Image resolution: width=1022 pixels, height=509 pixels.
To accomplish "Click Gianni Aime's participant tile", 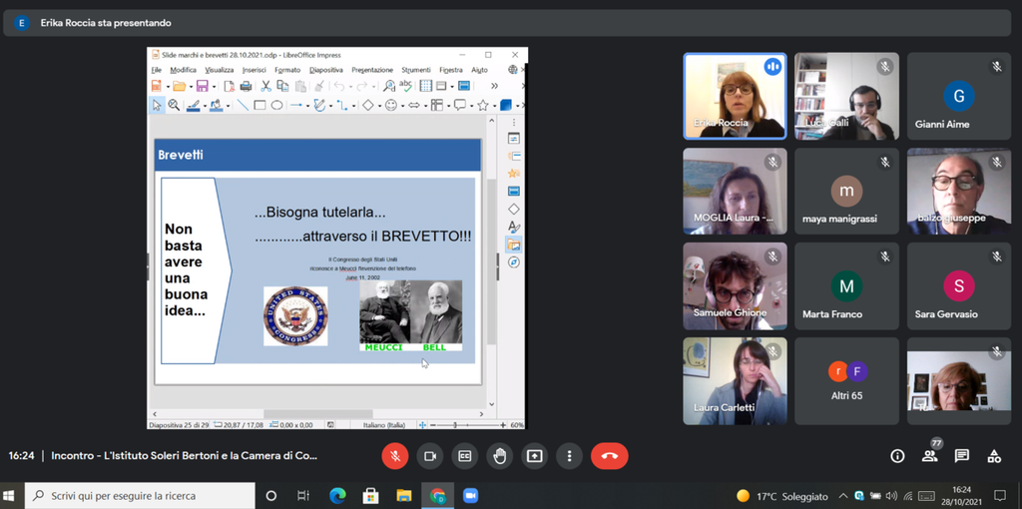I will point(958,96).
